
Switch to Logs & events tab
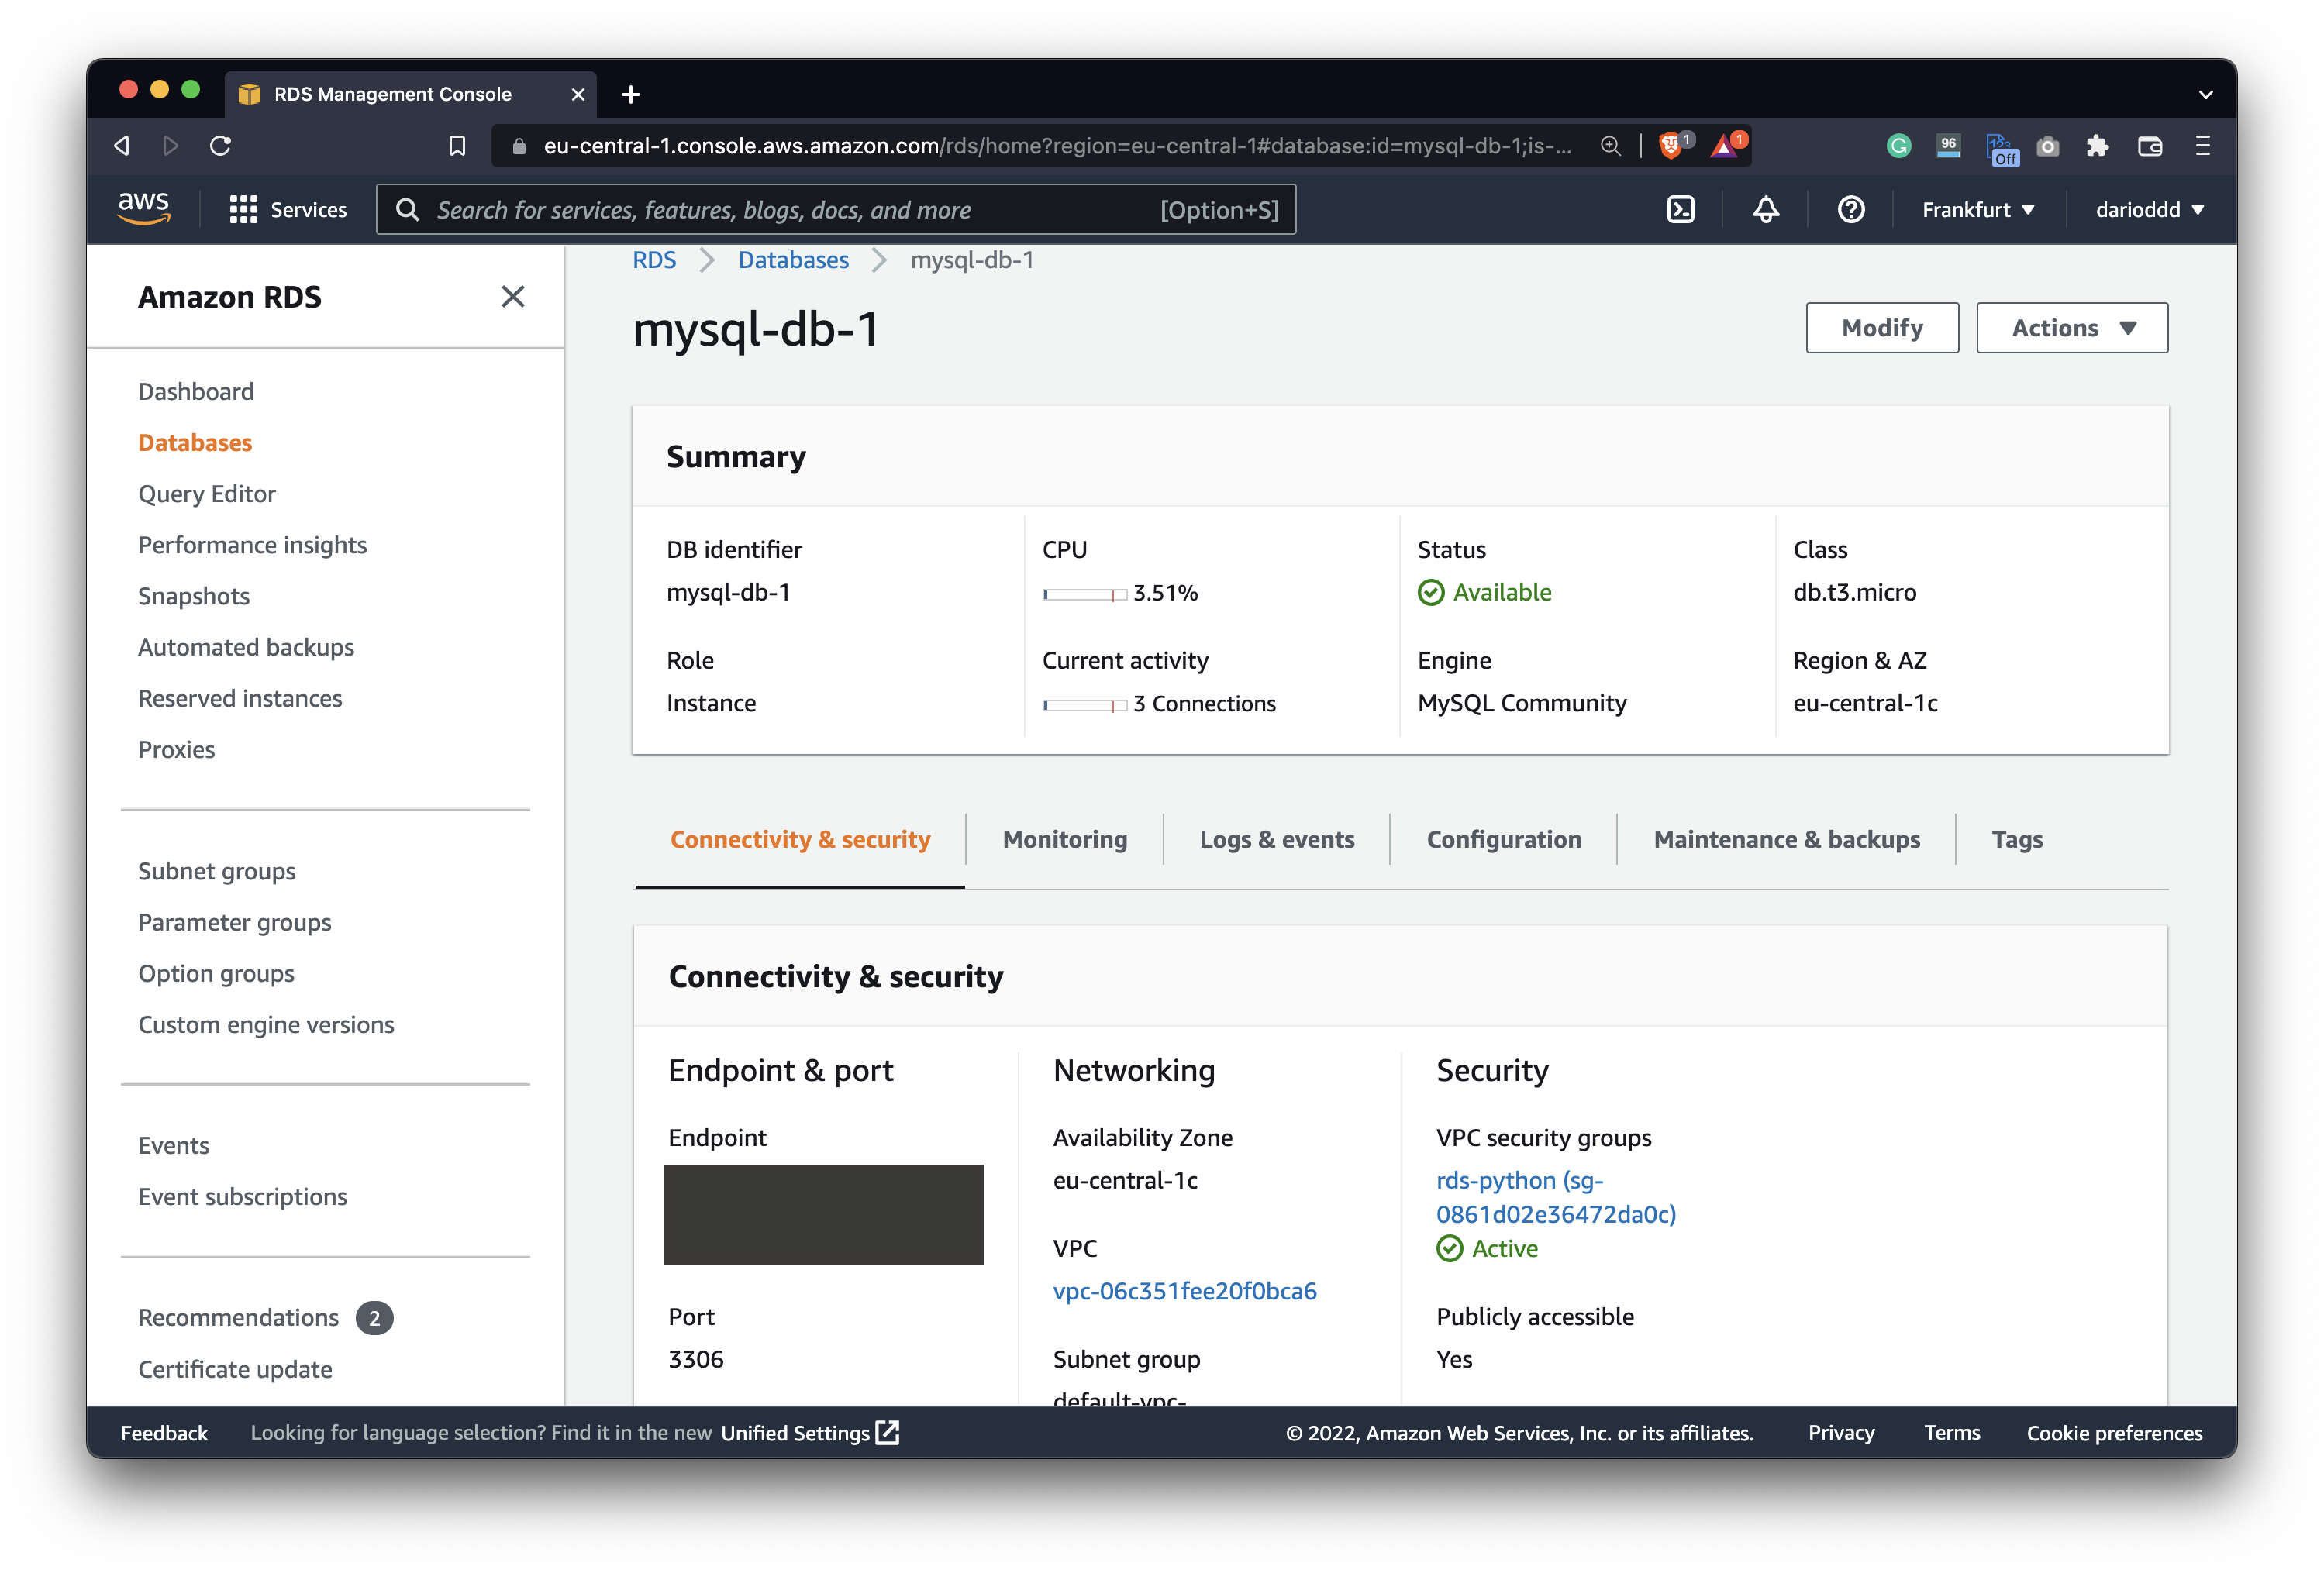pos(1276,839)
